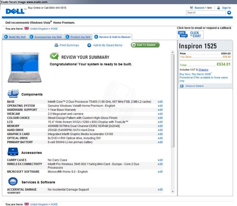
Task: Switch to Build My Dell tab
Action: click(15, 37)
